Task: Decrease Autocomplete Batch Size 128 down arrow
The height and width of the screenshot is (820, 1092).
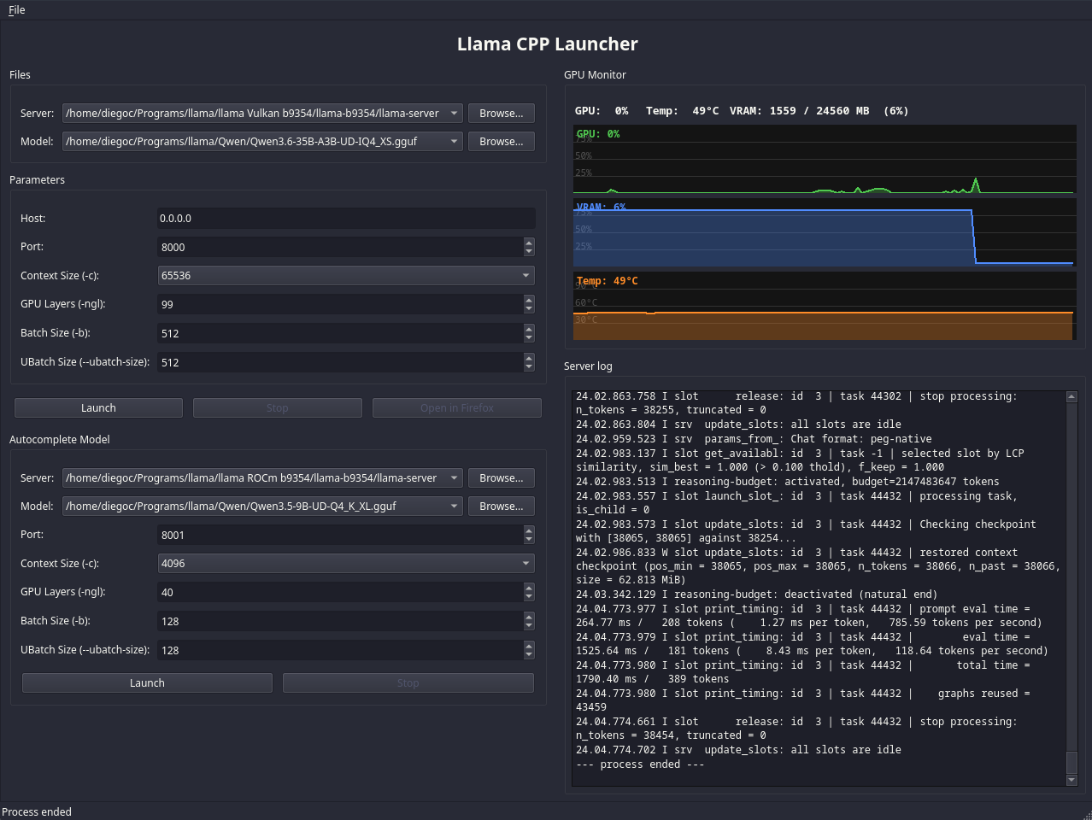Action: tap(529, 626)
